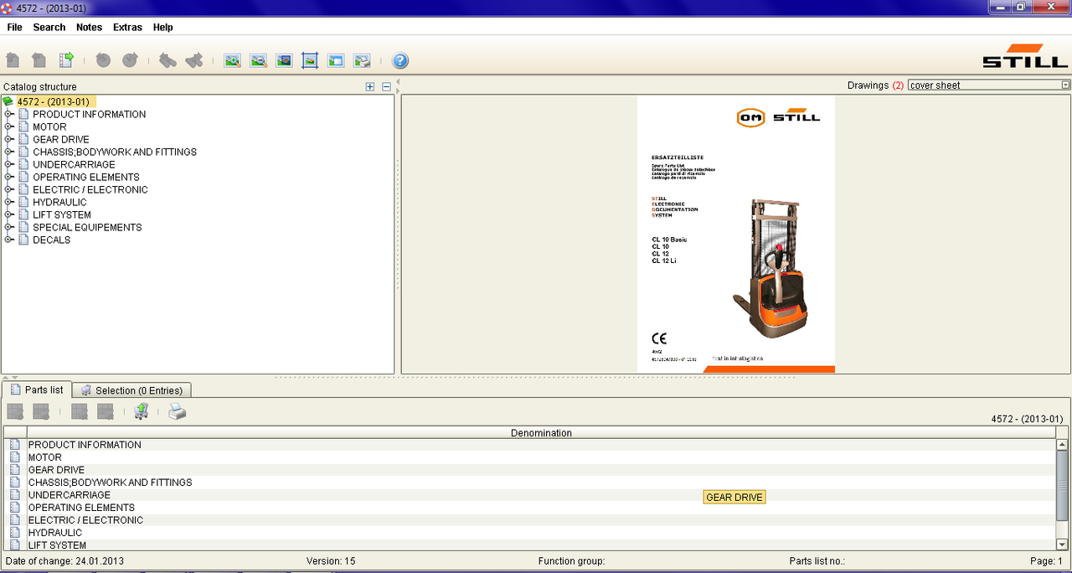The width and height of the screenshot is (1072, 573).
Task: Click parts list scrollbar up arrow
Action: [x=1063, y=445]
